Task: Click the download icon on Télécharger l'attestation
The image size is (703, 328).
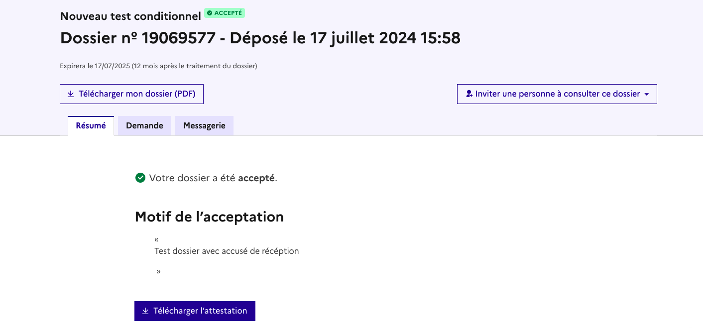Action: click(145, 311)
